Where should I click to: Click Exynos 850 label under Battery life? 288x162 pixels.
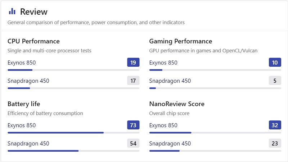click(x=22, y=125)
